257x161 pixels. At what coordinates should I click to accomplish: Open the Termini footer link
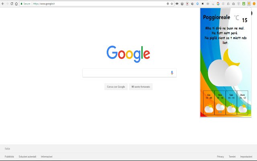pyautogui.click(x=232, y=157)
